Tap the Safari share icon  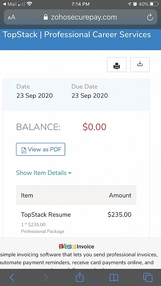pos(80,277)
